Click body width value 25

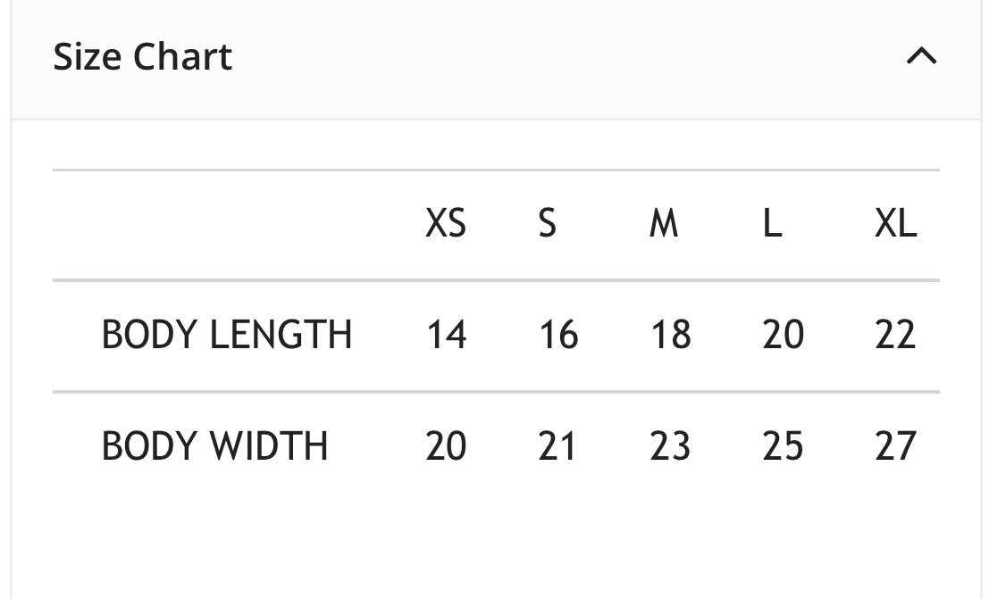[x=783, y=445]
